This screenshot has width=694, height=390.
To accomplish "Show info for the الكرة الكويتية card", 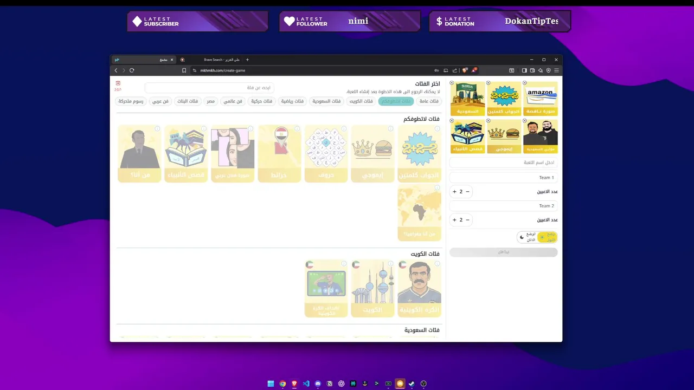I will tap(437, 264).
